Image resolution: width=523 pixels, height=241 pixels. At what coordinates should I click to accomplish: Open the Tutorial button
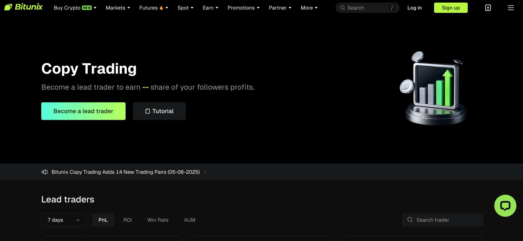[159, 111]
